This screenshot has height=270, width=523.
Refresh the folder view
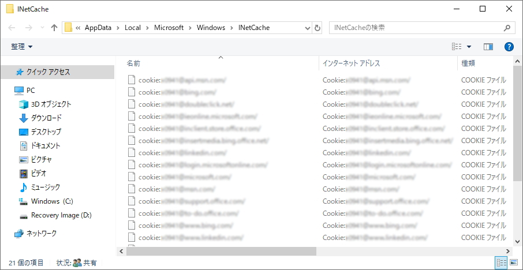317,28
